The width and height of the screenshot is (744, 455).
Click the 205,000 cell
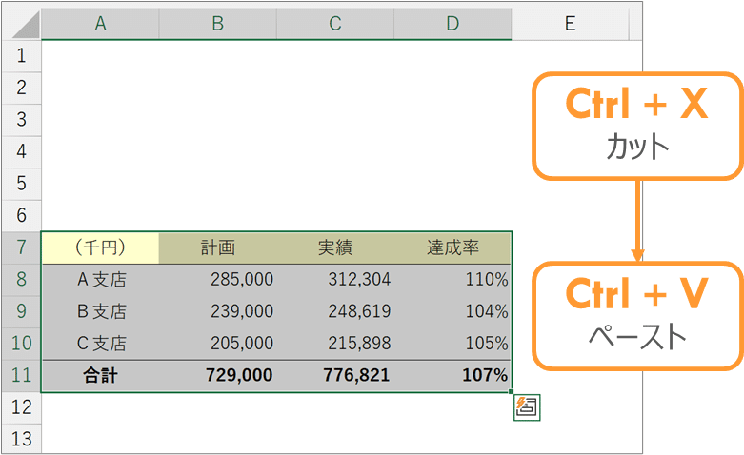(x=218, y=344)
